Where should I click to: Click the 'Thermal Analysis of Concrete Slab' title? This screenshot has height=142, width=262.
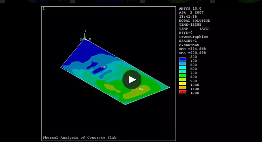coord(79,138)
